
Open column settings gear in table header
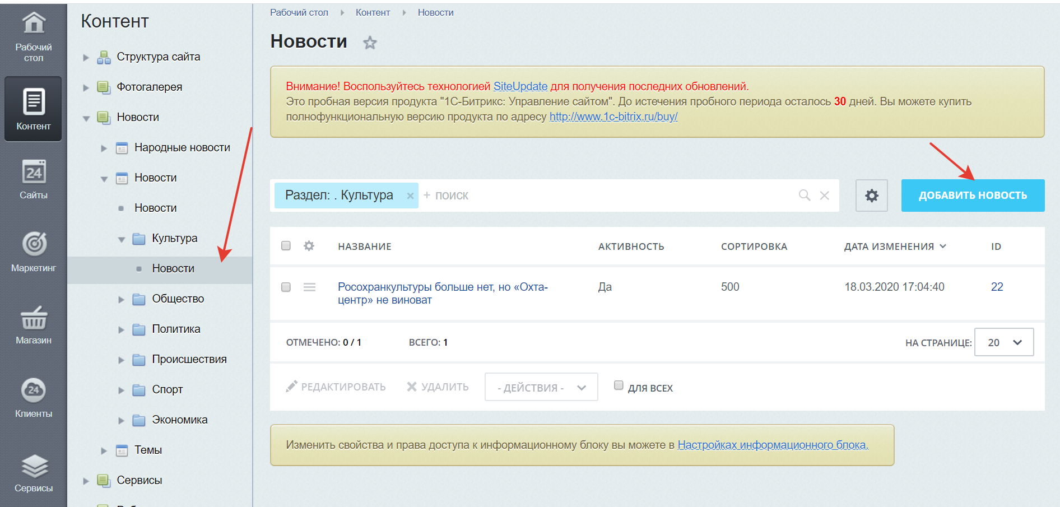(309, 246)
